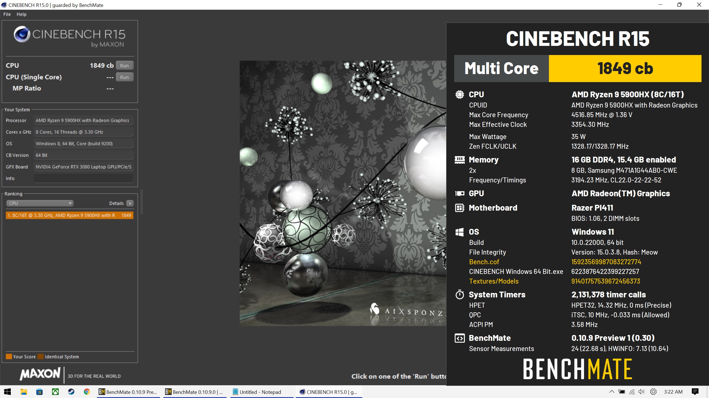Click the BENCHMATE logo at panel bottom
Viewport: 709px width, 398px height.
click(577, 369)
